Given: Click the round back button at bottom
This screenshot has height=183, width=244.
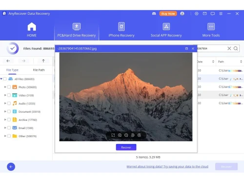Looking at the screenshot, I should point(11,167).
